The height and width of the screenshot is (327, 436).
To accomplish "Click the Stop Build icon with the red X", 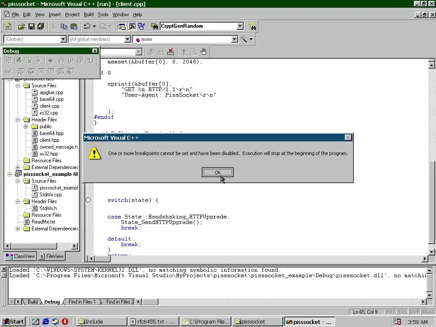I will tap(171, 52).
